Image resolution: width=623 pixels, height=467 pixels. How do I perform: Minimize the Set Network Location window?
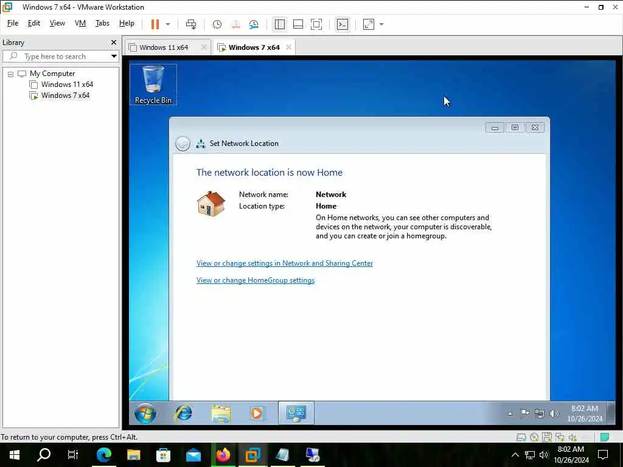495,128
